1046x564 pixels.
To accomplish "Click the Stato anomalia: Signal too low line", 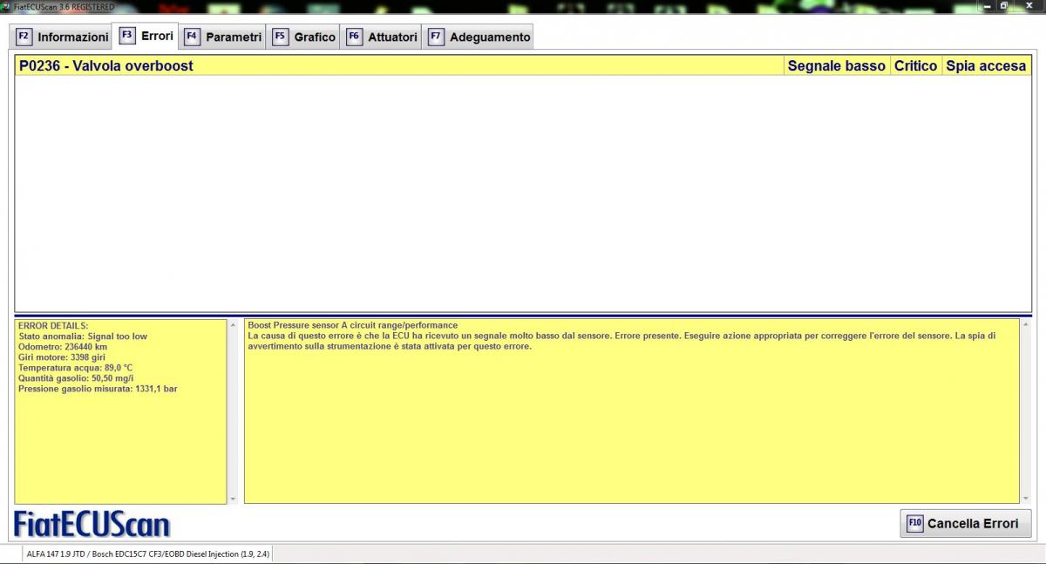I will [83, 336].
